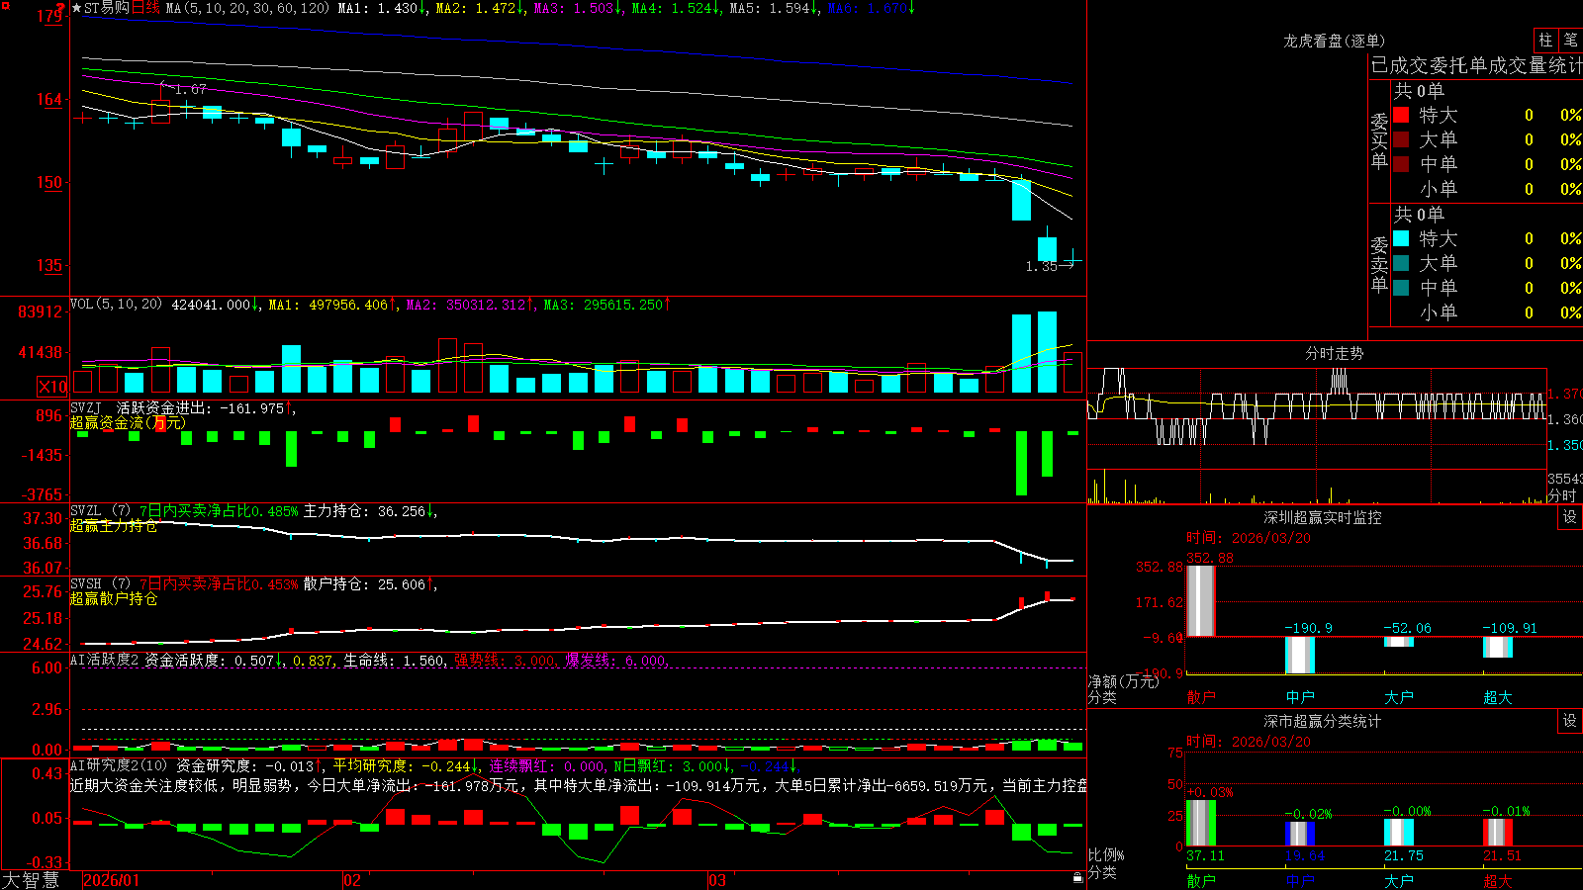Click the 1.35 low price label

point(1041,266)
